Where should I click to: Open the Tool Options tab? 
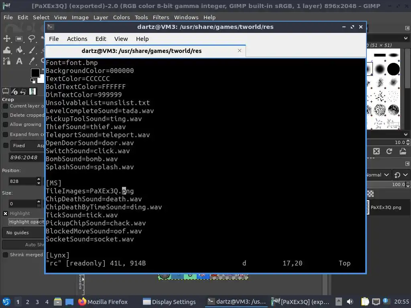pyautogui.click(x=6, y=91)
